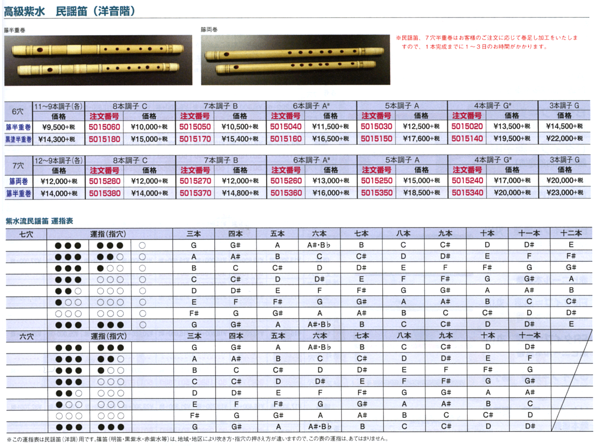Select order number 5015180

(105, 139)
